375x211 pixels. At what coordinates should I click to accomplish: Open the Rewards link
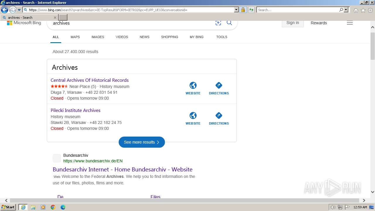pyautogui.click(x=319, y=23)
